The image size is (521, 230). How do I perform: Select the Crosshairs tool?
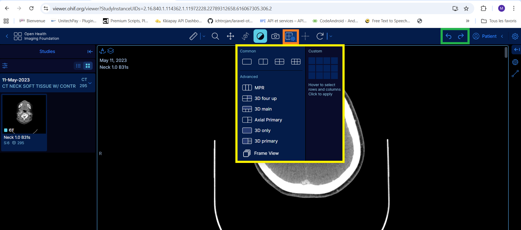pos(305,36)
